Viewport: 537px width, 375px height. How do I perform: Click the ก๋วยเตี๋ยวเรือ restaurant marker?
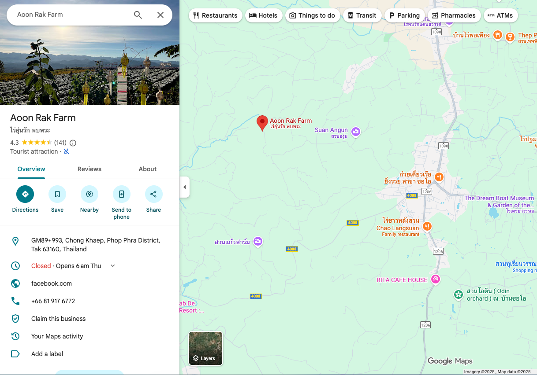coord(439,177)
